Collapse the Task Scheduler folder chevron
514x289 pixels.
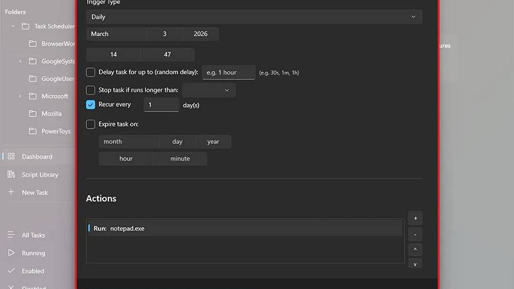tap(13, 26)
